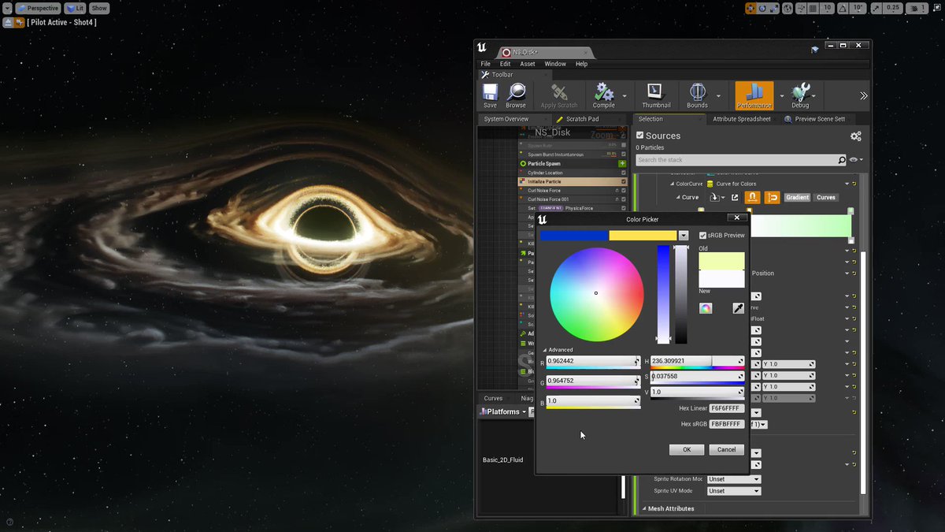Confirm color with OK button

coord(687,449)
